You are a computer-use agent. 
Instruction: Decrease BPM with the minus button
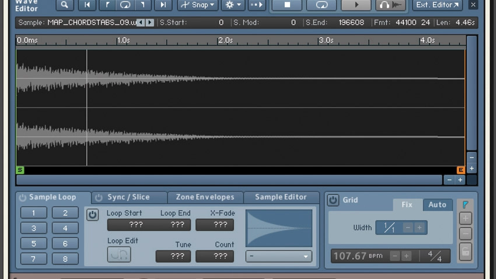(x=395, y=256)
